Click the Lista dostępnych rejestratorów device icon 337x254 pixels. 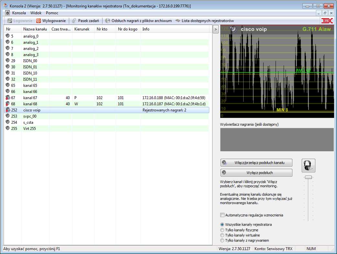point(178,21)
